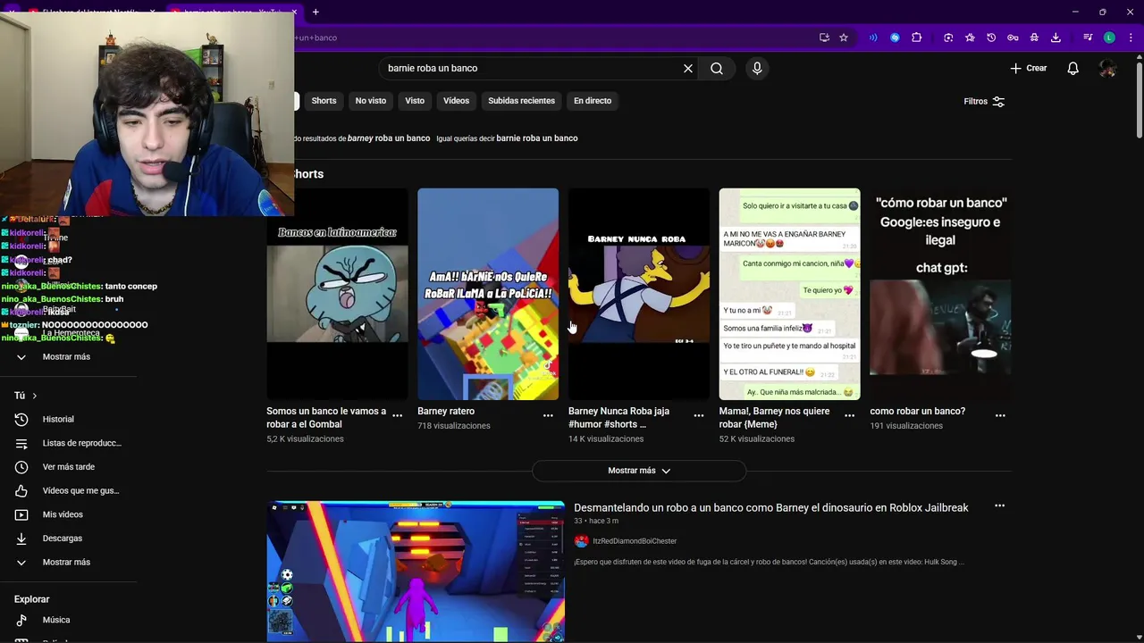
Task: Open Ver más tarde in the sidebar
Action: tap(68, 467)
